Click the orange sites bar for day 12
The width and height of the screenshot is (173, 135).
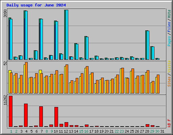pos(67,79)
